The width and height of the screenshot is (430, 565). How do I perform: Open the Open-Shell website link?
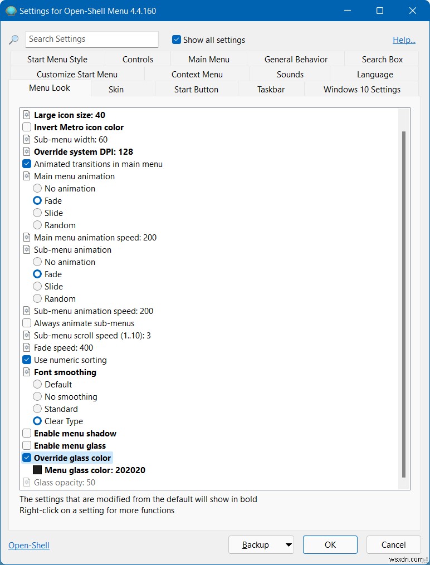(x=29, y=546)
